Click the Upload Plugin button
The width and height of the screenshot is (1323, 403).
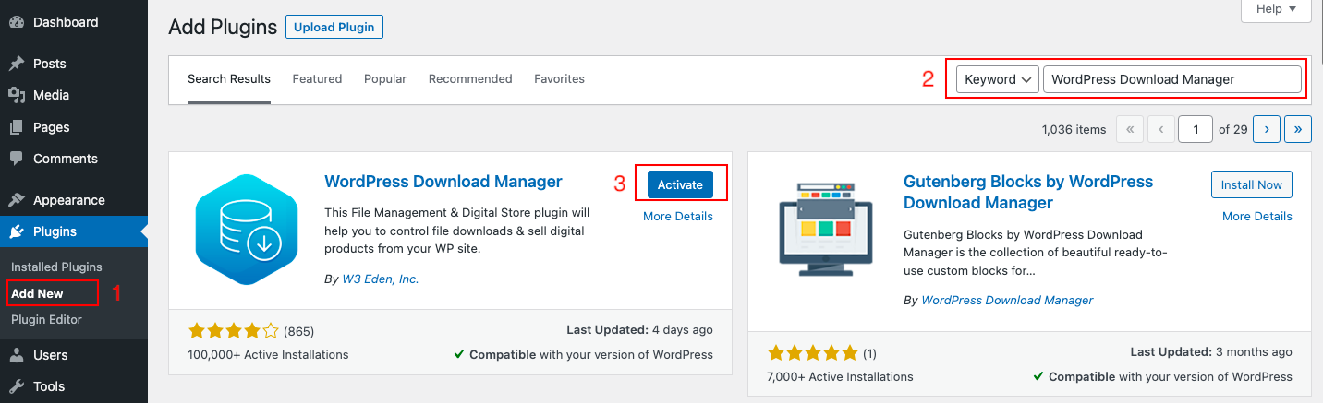(x=334, y=27)
